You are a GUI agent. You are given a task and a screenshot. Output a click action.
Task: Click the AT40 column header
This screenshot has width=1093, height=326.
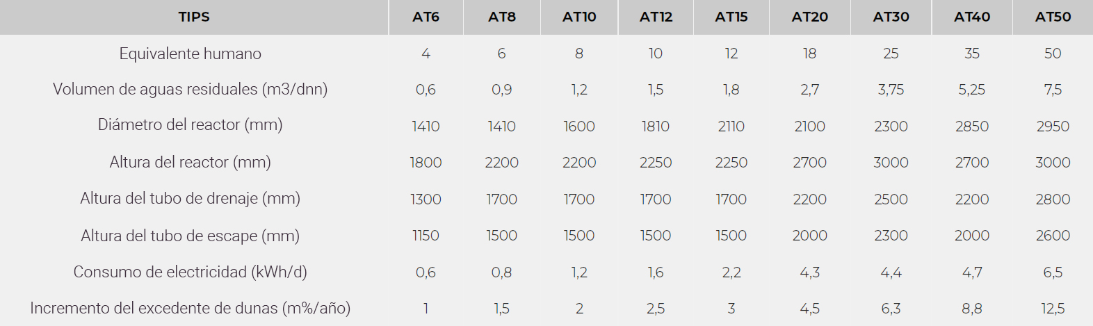click(972, 17)
